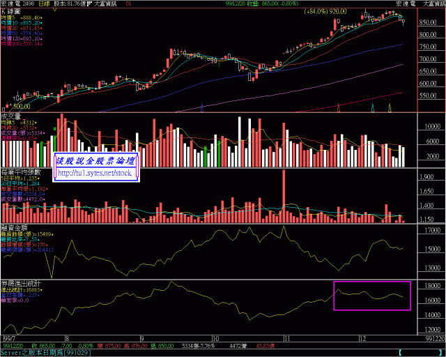
Task: Click the blue event marker on K-line baseline
Action: coord(202,107)
